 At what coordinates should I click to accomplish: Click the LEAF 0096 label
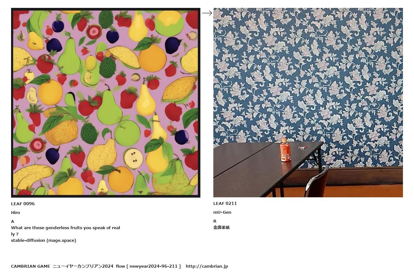[x=23, y=204]
